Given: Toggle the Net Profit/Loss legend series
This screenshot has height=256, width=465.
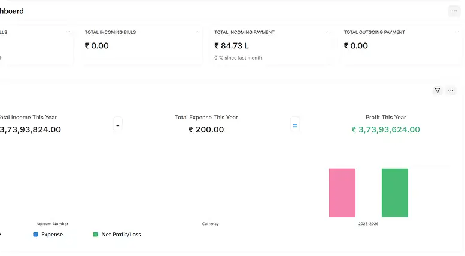Looking at the screenshot, I should coord(121,235).
